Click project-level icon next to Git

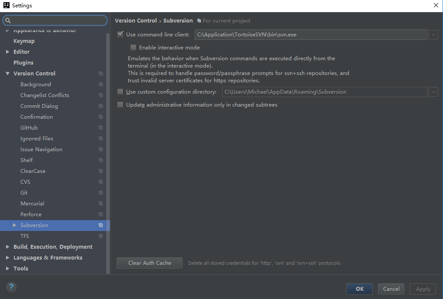tap(101, 193)
